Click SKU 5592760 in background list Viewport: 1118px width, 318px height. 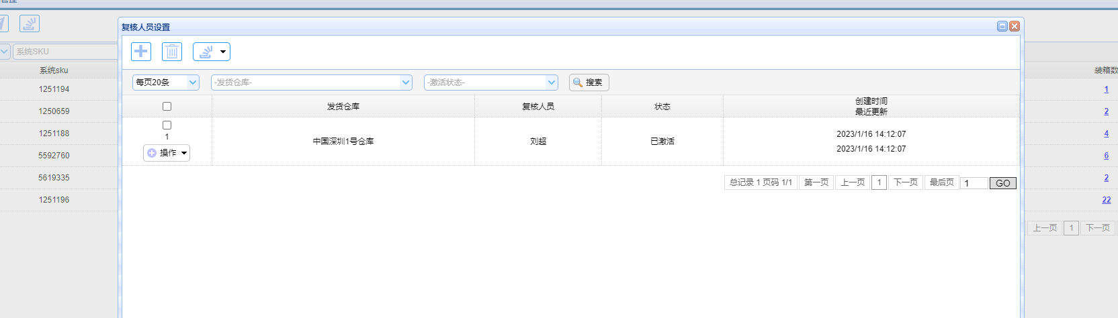[x=54, y=156]
